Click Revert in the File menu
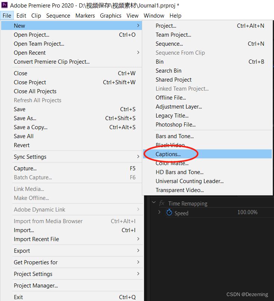 (x=71, y=145)
